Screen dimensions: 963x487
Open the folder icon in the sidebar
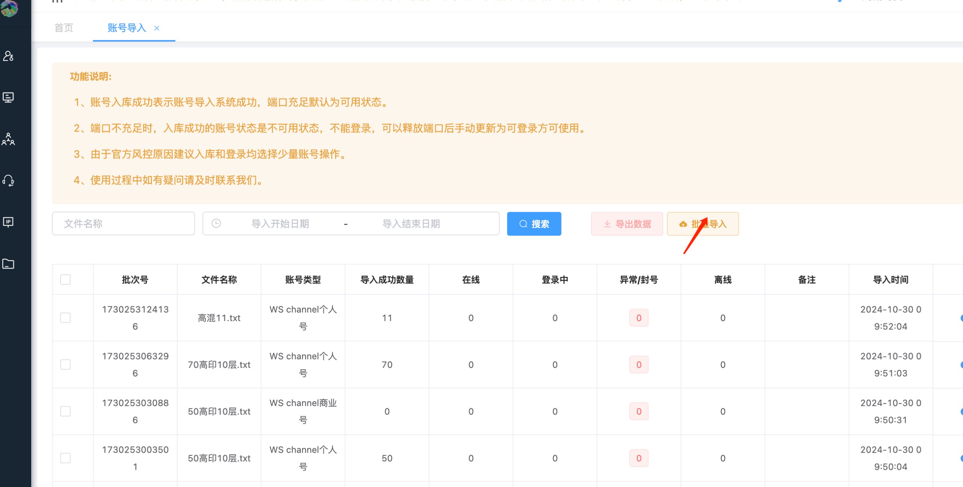tap(8, 264)
